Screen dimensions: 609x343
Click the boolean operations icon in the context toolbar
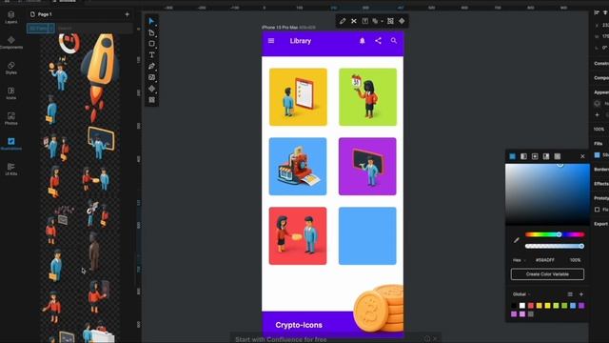click(375, 21)
